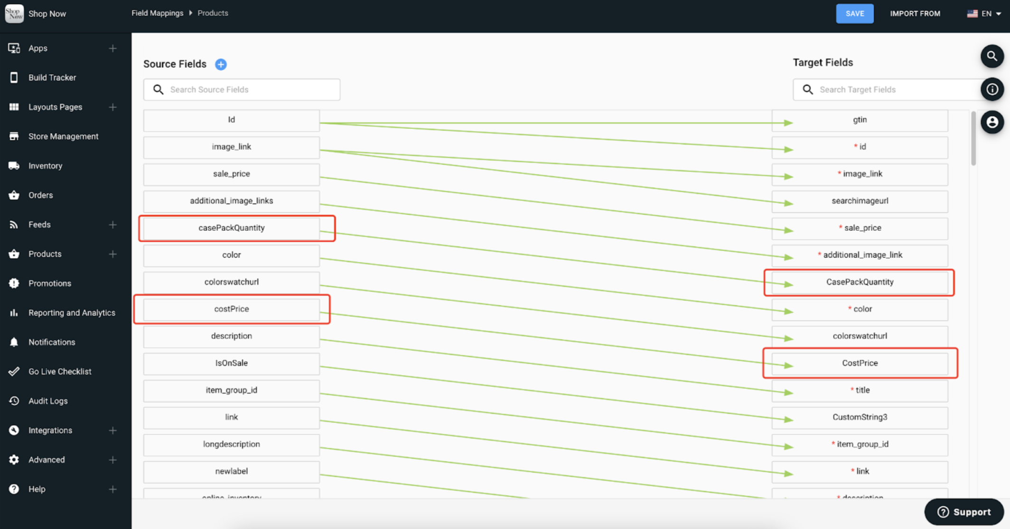Open the user account icon button
Viewport: 1010px width, 529px height.
[992, 122]
